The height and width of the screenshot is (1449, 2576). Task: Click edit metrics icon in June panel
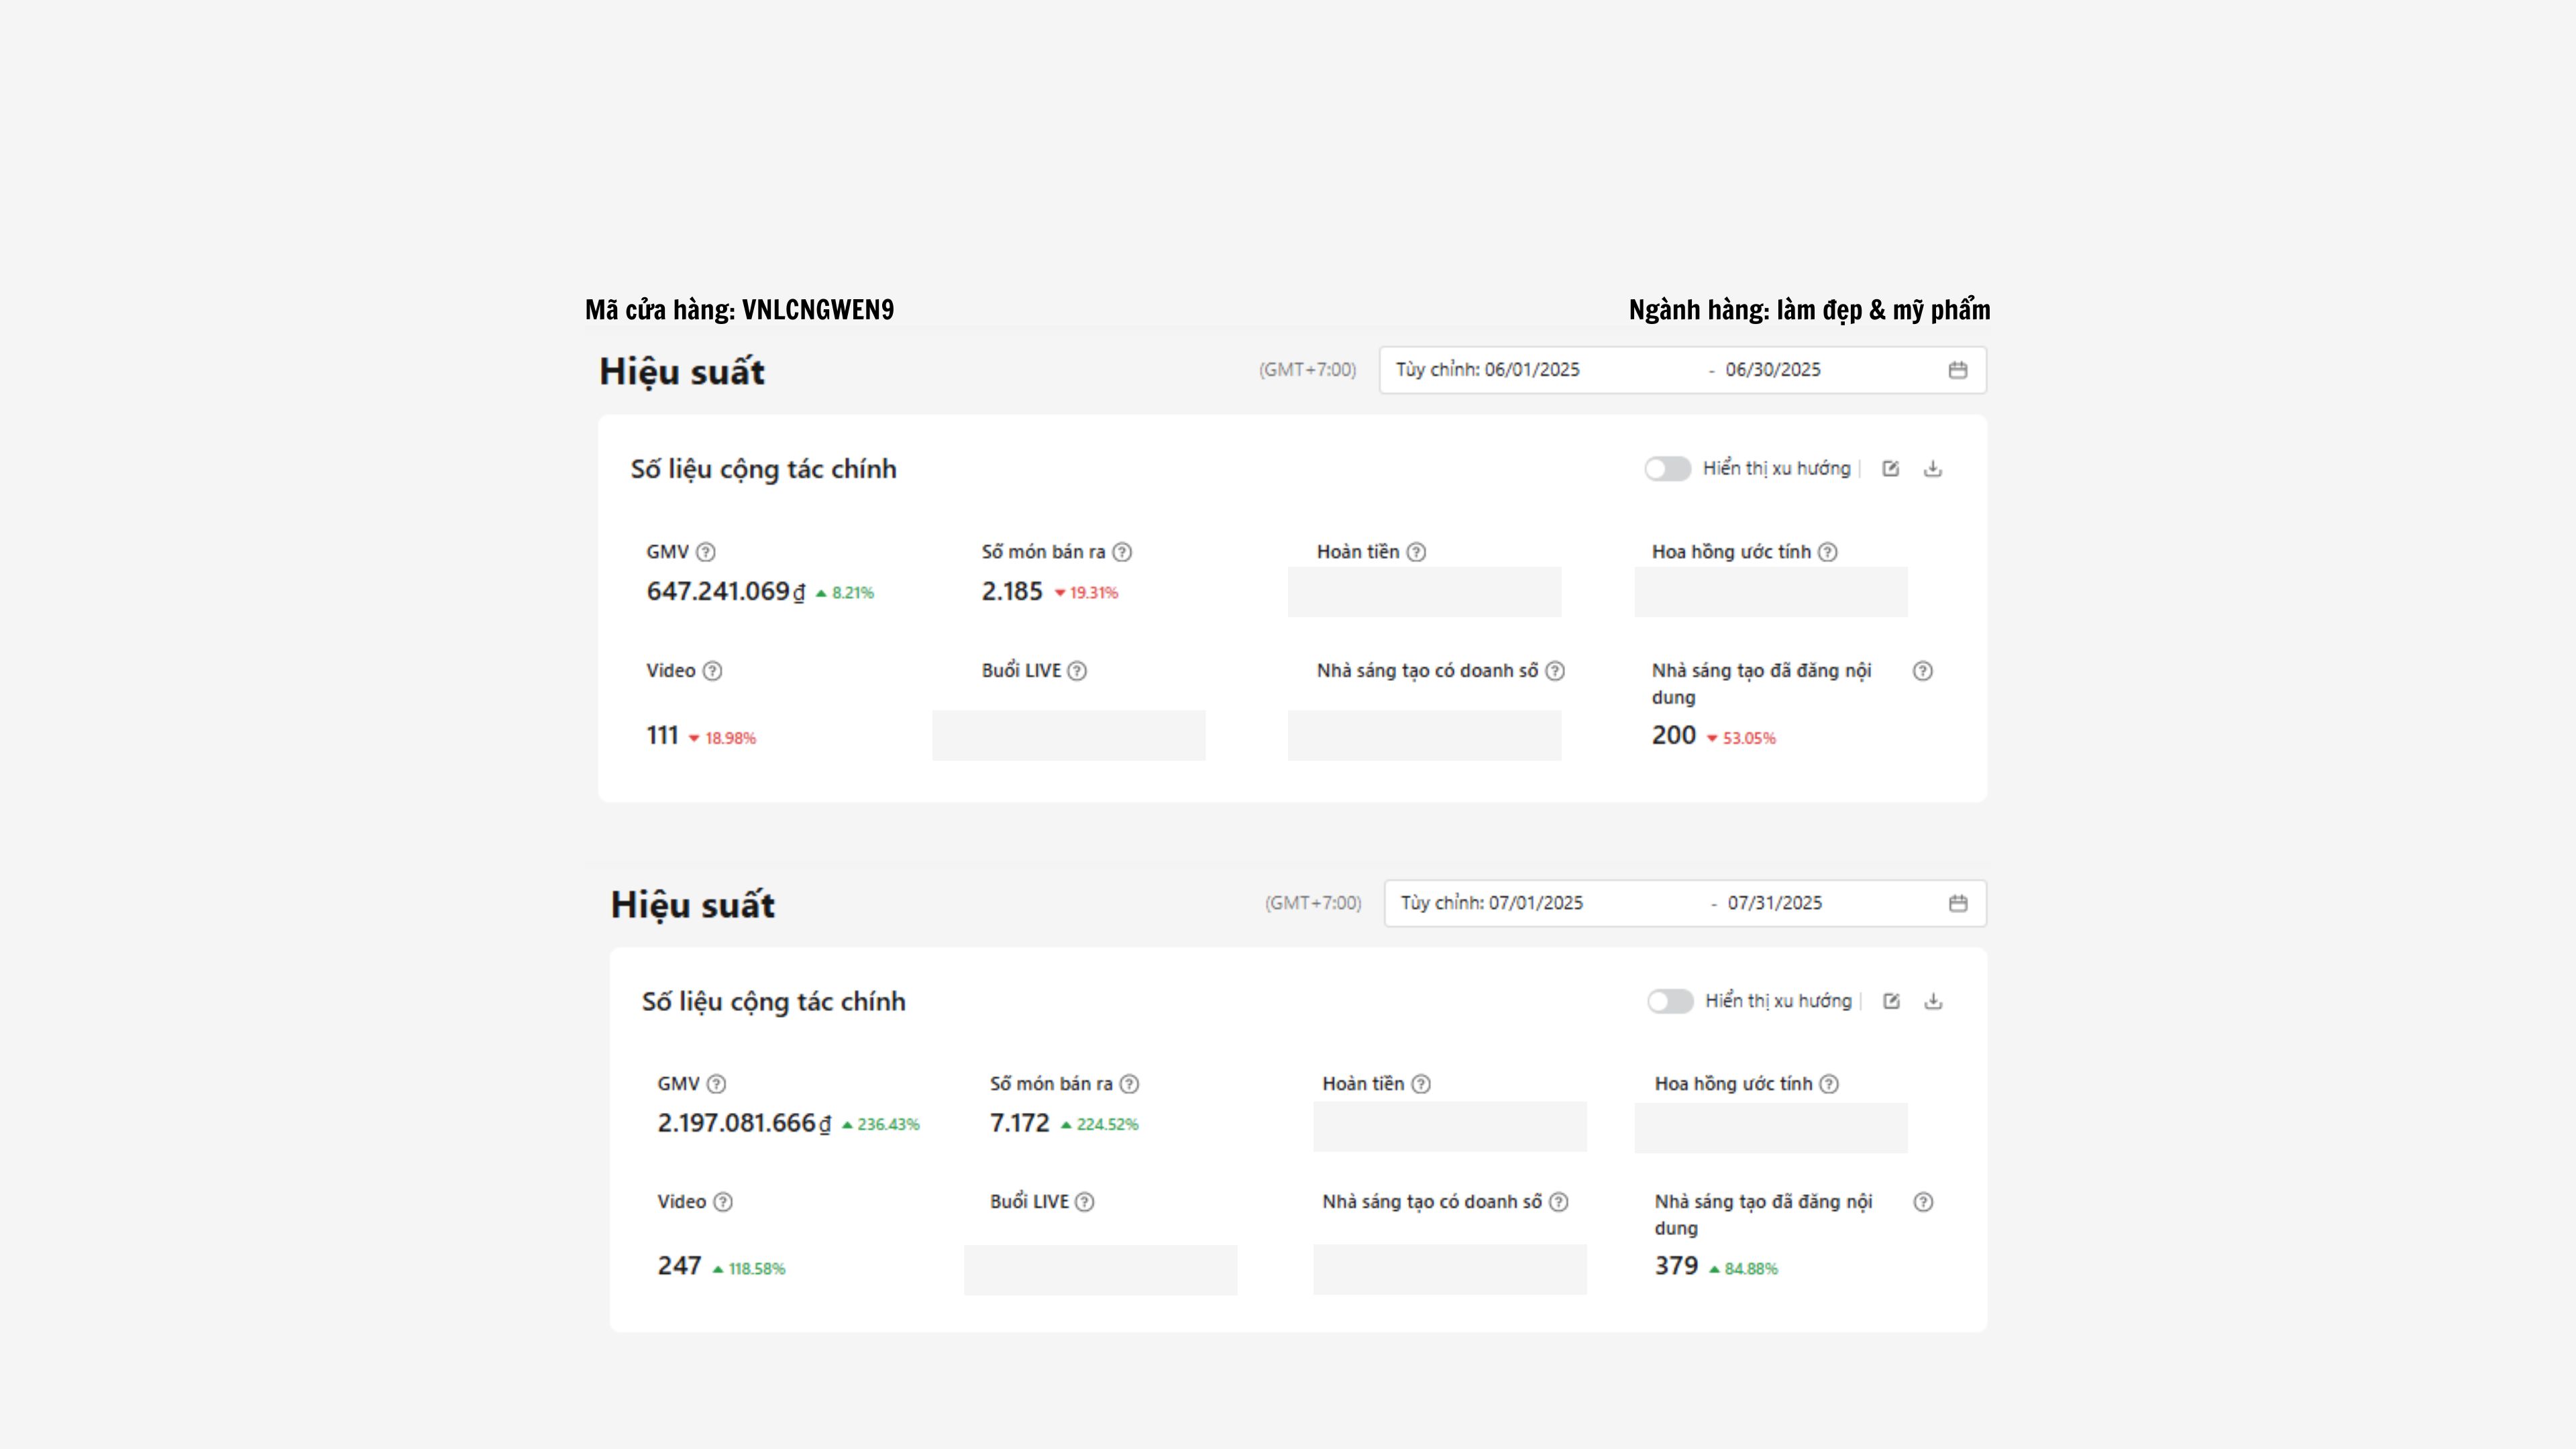click(1890, 468)
